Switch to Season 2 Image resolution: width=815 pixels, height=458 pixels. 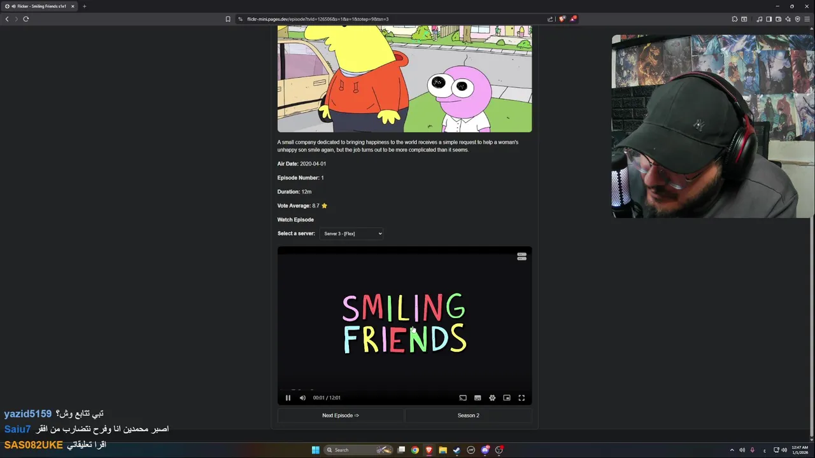click(469, 415)
